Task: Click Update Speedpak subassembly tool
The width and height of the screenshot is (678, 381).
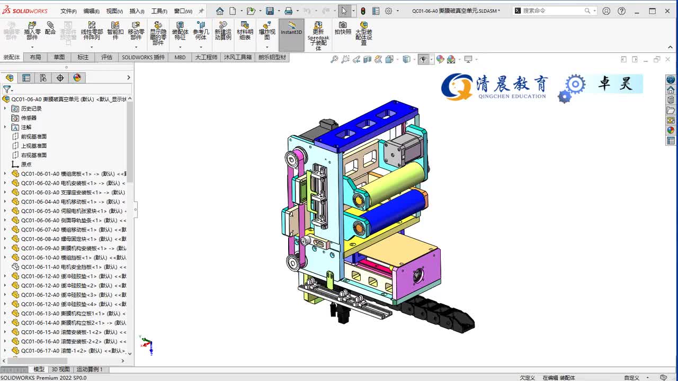Action: (x=318, y=36)
